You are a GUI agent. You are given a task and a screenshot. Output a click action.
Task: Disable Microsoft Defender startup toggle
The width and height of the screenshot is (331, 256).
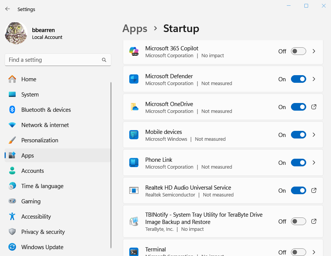(x=298, y=79)
